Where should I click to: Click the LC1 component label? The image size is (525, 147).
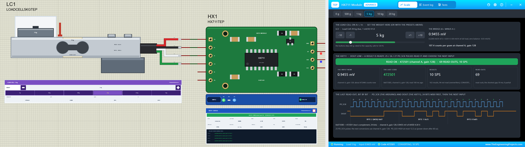point(11,4)
